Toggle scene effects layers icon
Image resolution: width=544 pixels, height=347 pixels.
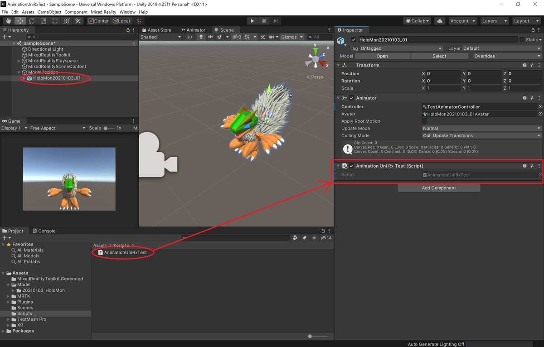tap(220, 37)
